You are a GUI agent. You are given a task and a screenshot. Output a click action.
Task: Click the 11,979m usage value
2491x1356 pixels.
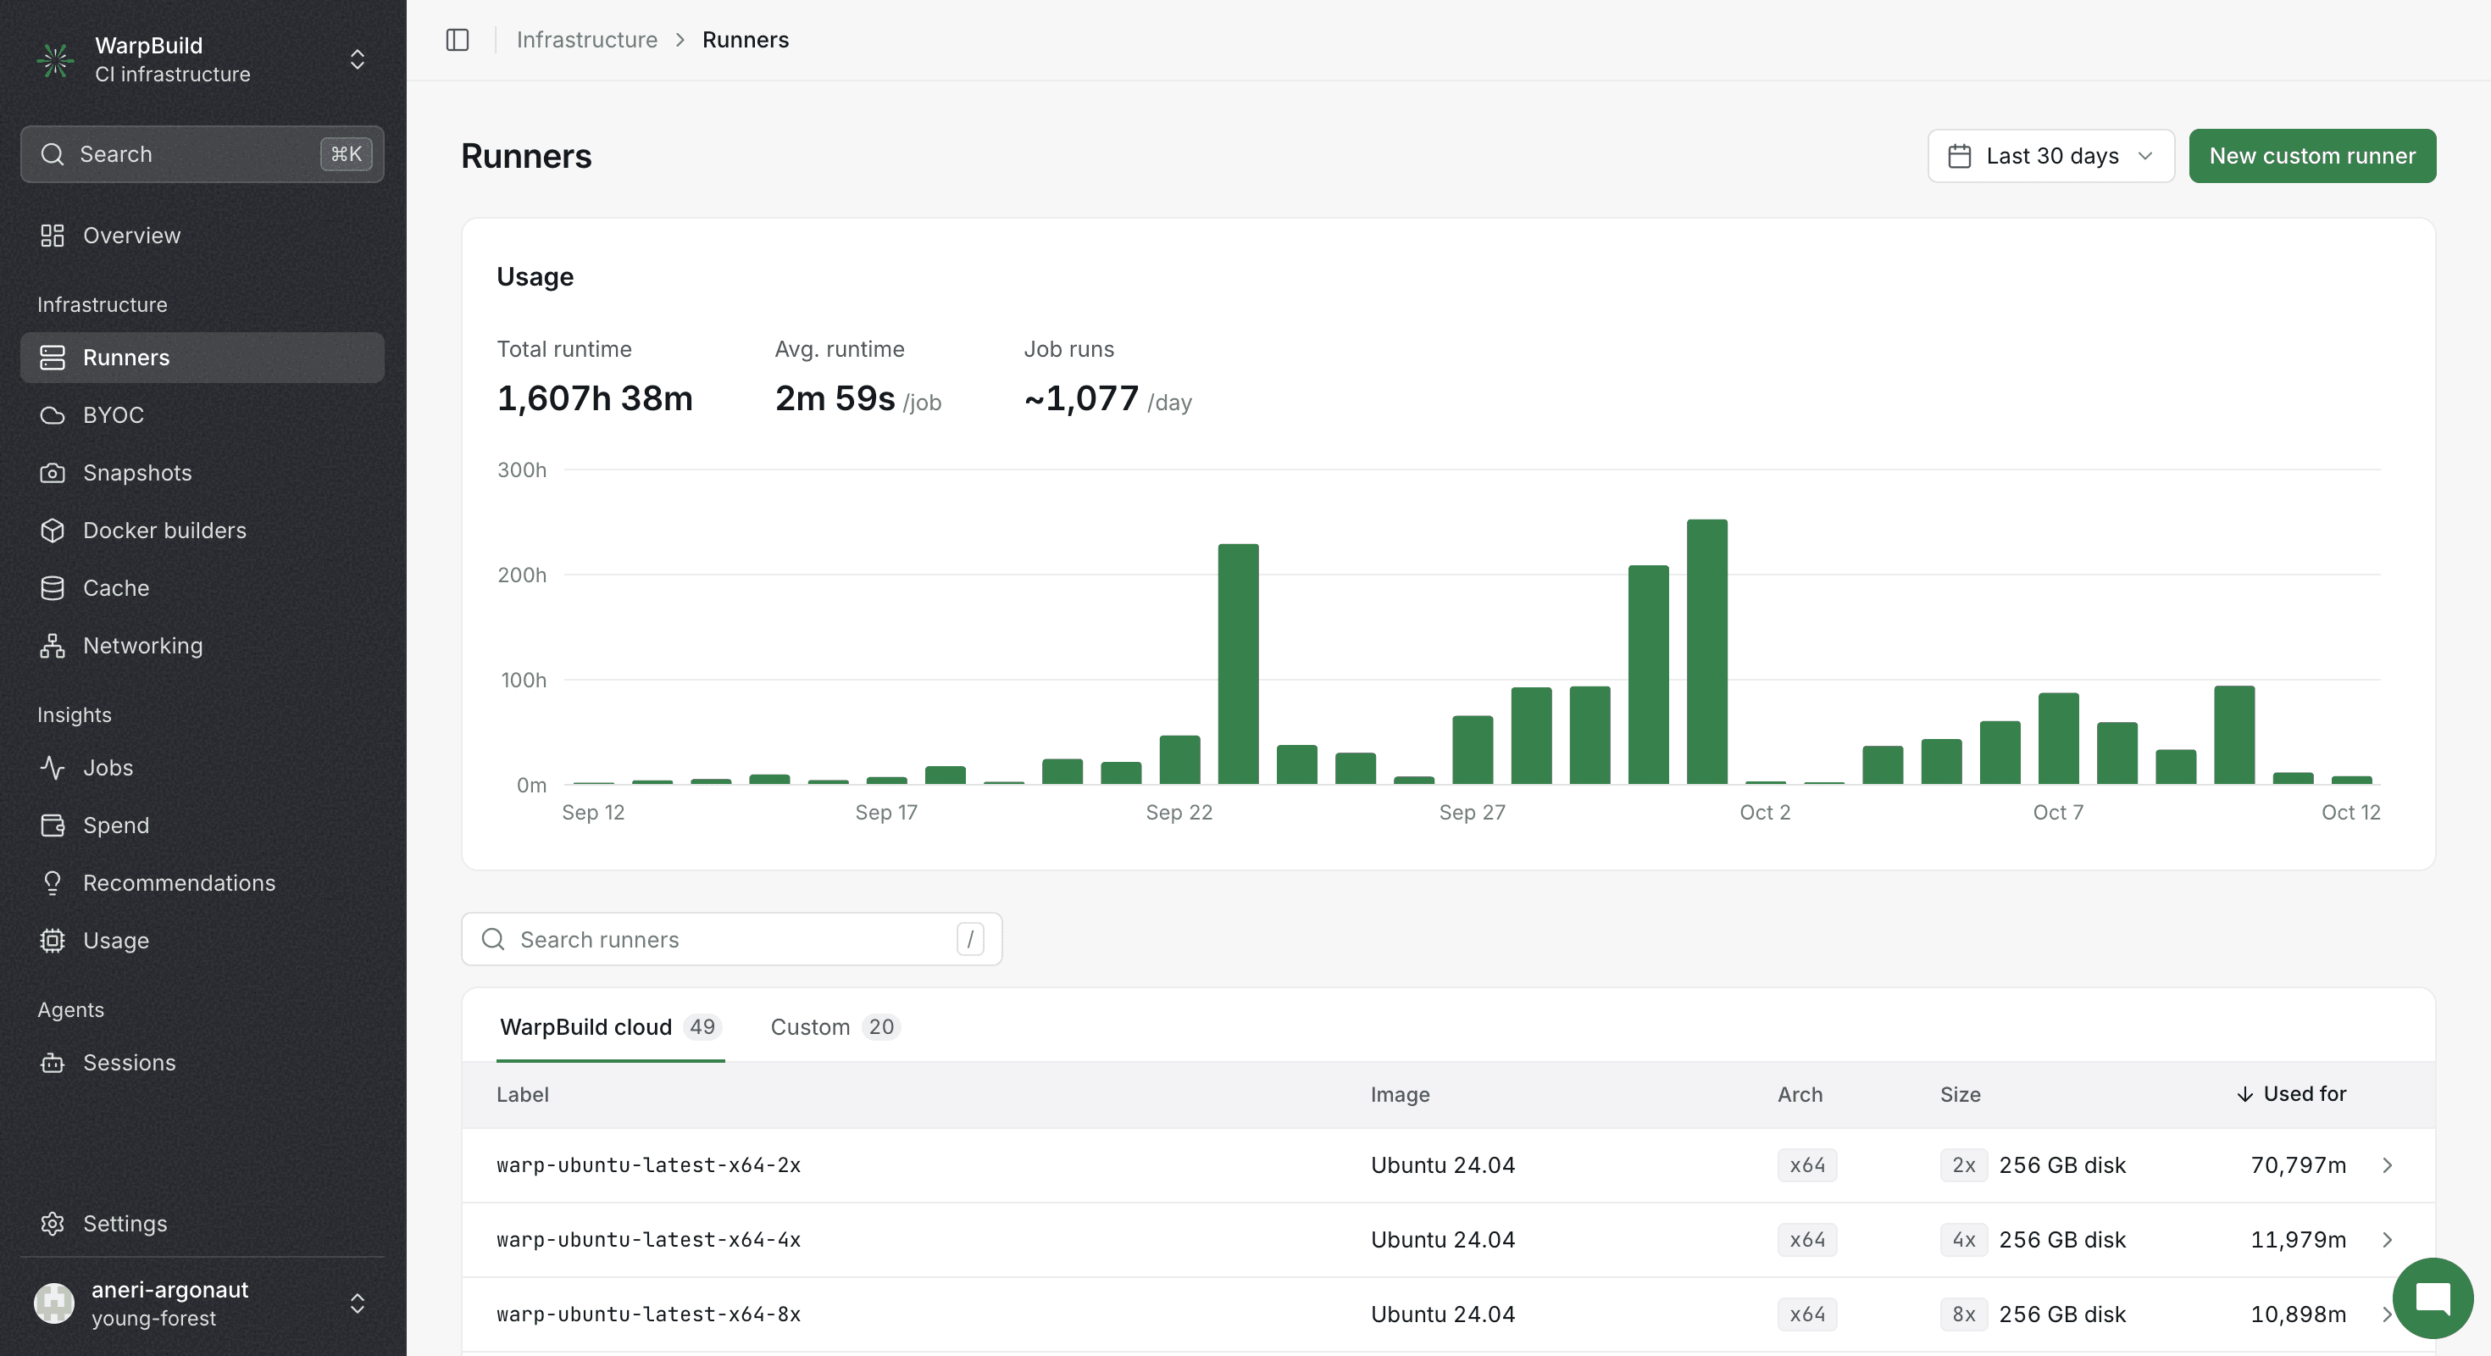(2298, 1239)
